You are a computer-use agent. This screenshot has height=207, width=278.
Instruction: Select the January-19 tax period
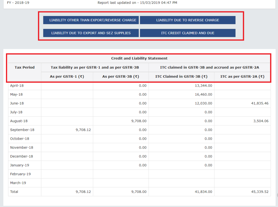20,165
